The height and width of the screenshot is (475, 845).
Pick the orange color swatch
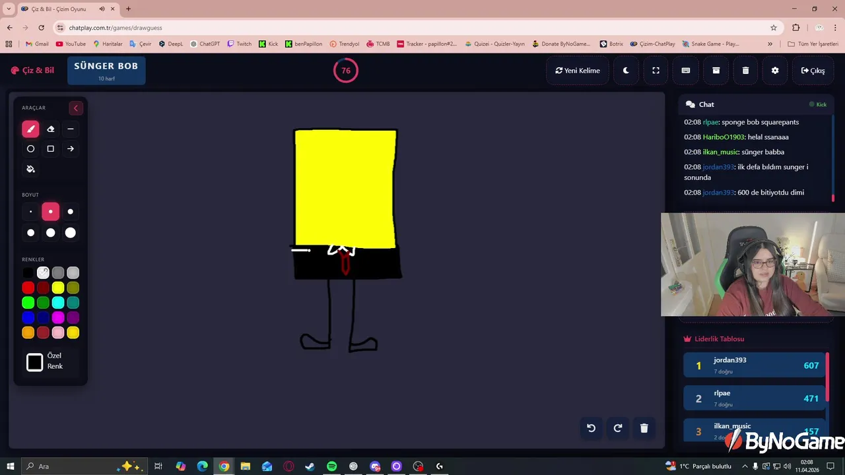28,333
